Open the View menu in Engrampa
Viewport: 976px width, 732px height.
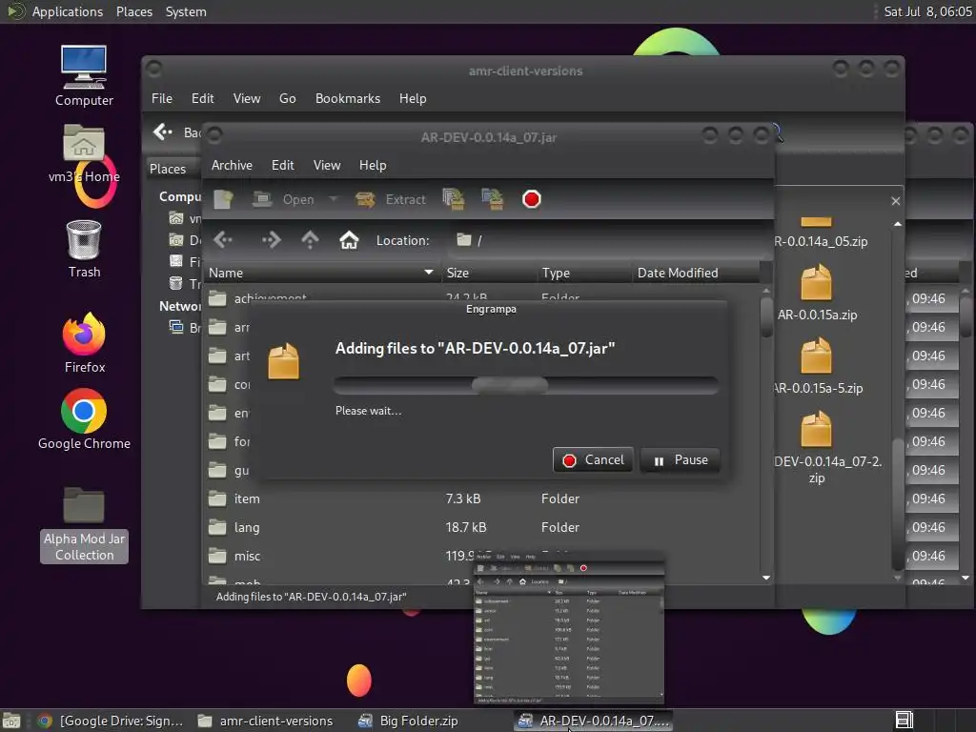[x=327, y=165]
